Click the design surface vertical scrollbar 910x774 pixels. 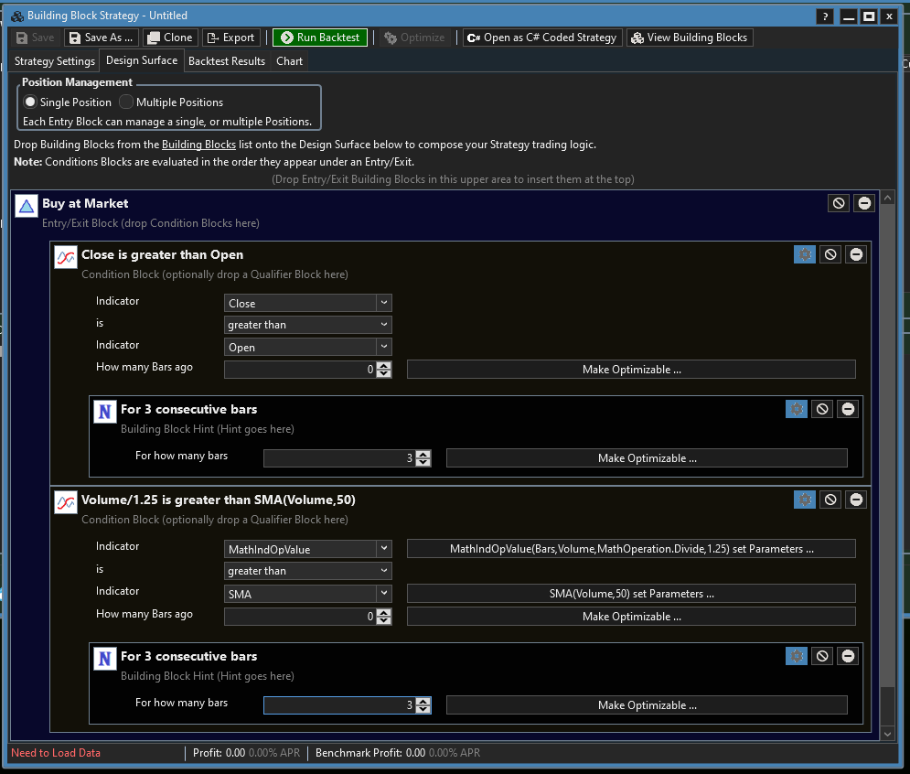pos(885,457)
